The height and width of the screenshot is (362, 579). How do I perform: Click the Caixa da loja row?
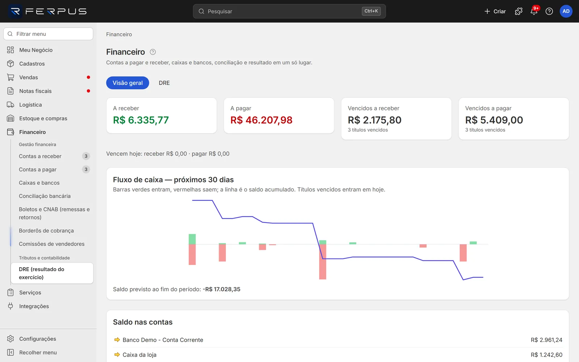click(x=338, y=355)
